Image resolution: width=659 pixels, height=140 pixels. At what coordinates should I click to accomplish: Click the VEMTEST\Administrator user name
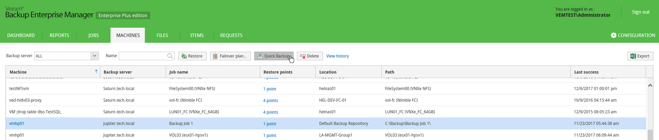coord(583,15)
